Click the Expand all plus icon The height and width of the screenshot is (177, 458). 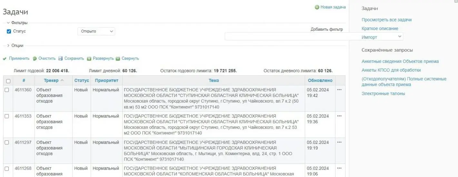tap(89, 59)
